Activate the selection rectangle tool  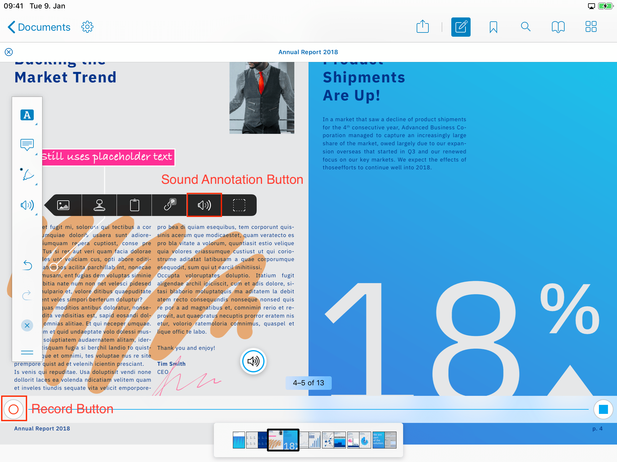click(x=239, y=205)
